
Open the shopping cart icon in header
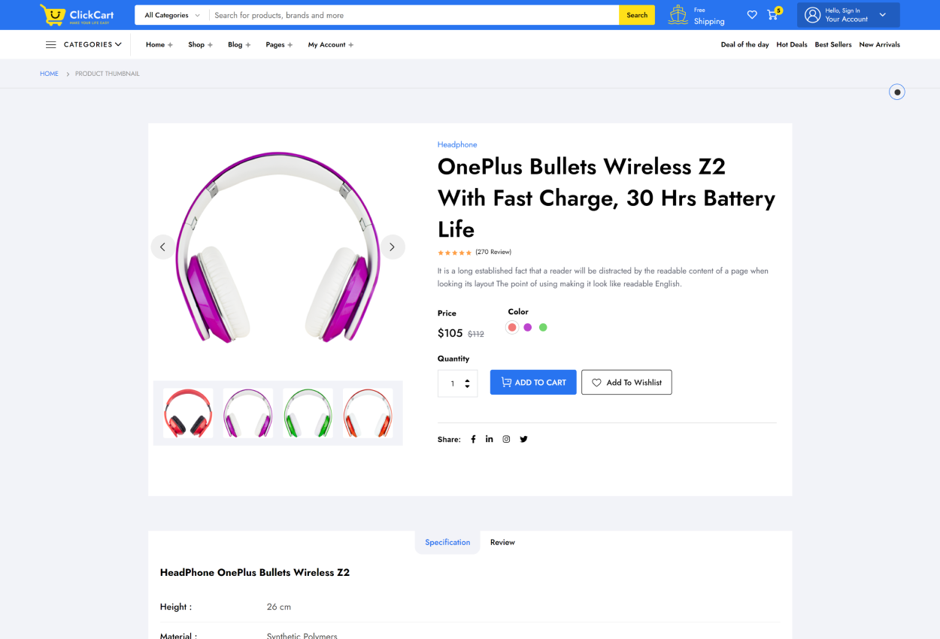(x=772, y=15)
